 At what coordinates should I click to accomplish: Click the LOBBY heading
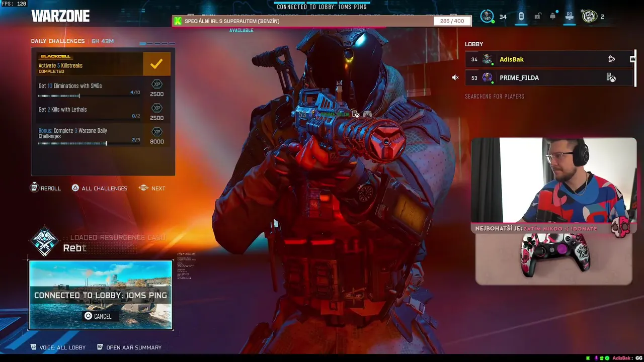[x=474, y=44]
